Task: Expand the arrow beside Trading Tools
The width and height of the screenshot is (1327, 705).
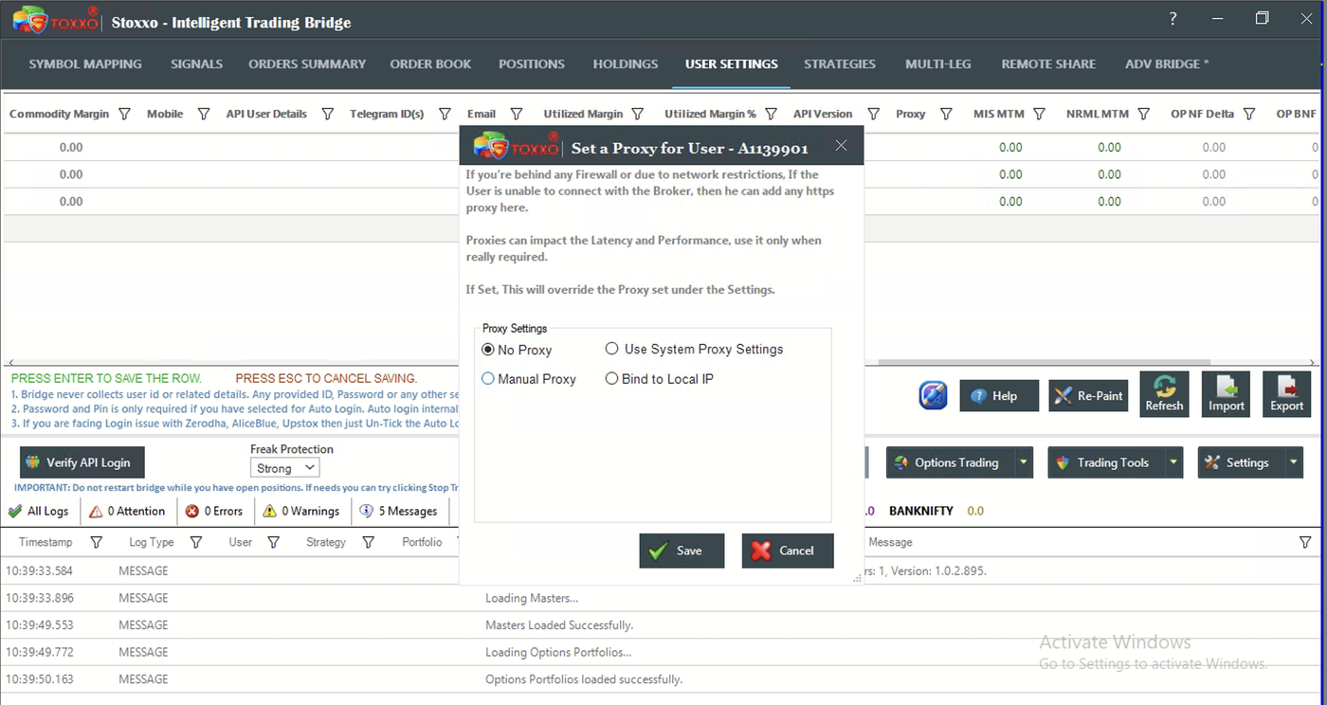Action: 1174,462
